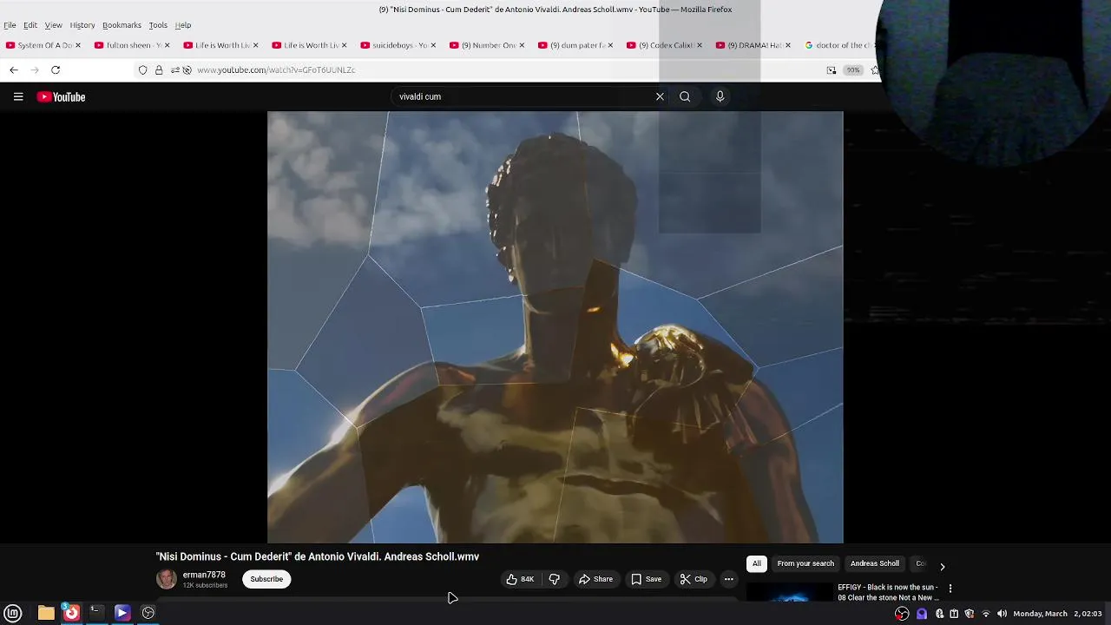Image resolution: width=1111 pixels, height=625 pixels.
Task: Select the From your search chip
Action: coord(805,563)
